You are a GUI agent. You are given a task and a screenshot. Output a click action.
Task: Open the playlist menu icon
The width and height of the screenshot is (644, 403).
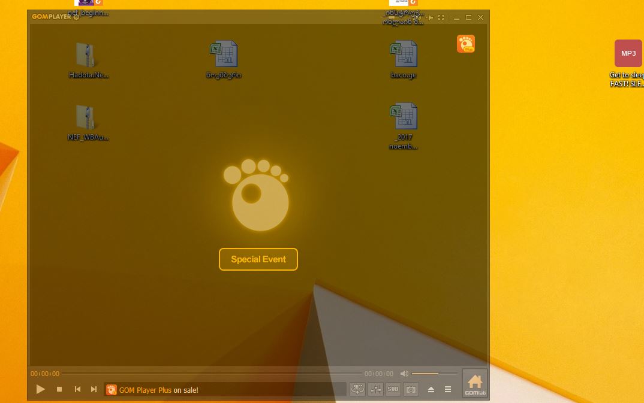pyautogui.click(x=448, y=389)
